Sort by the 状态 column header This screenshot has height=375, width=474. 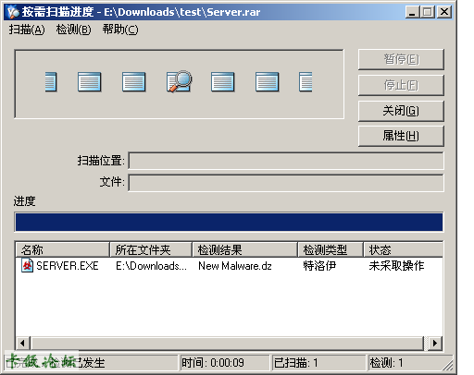point(404,249)
